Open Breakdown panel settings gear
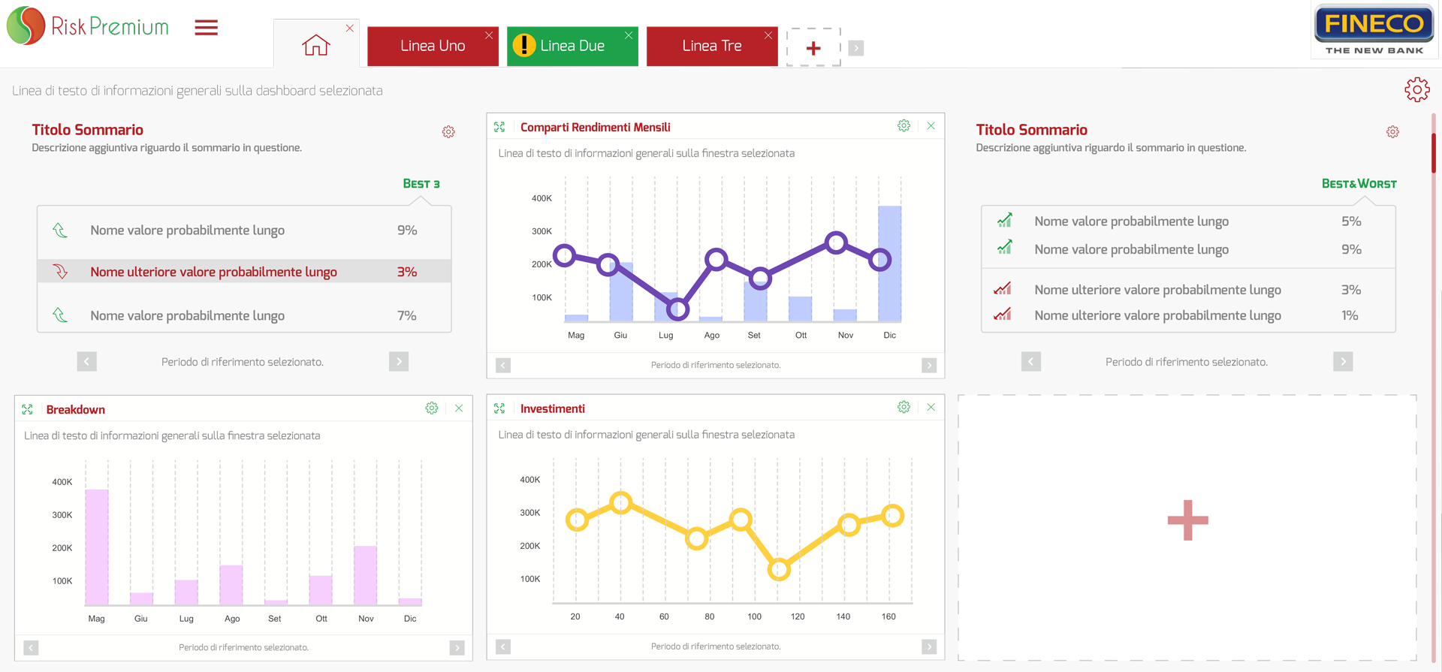 click(432, 408)
